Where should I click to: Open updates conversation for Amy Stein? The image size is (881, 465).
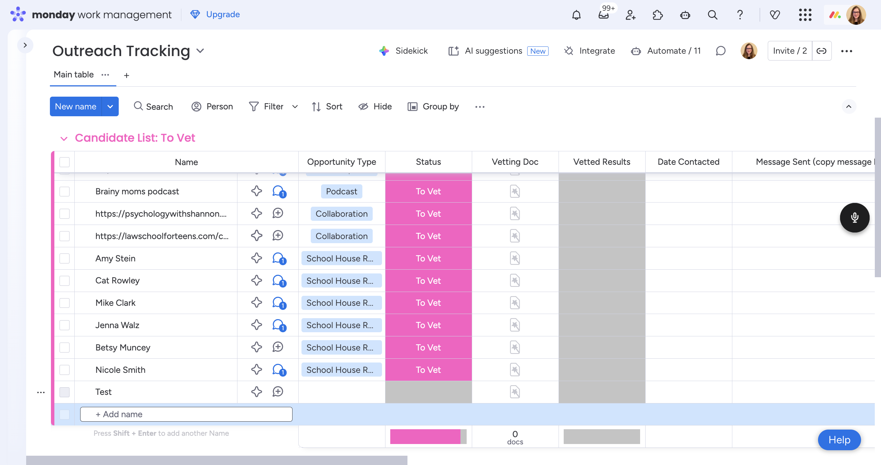(x=279, y=258)
